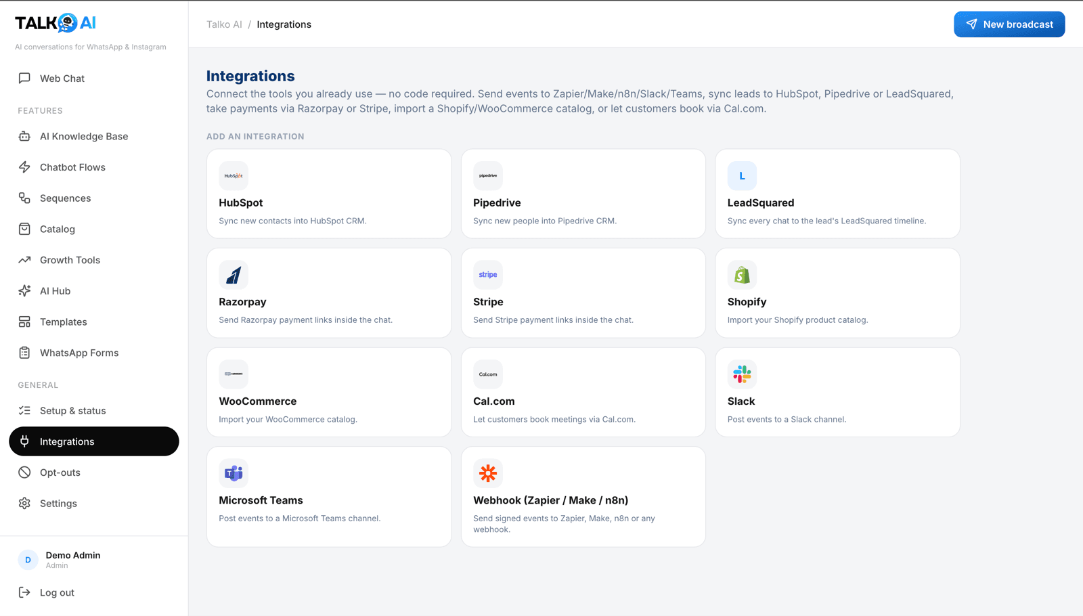Open the Sequences section
This screenshot has width=1083, height=616.
(x=94, y=198)
